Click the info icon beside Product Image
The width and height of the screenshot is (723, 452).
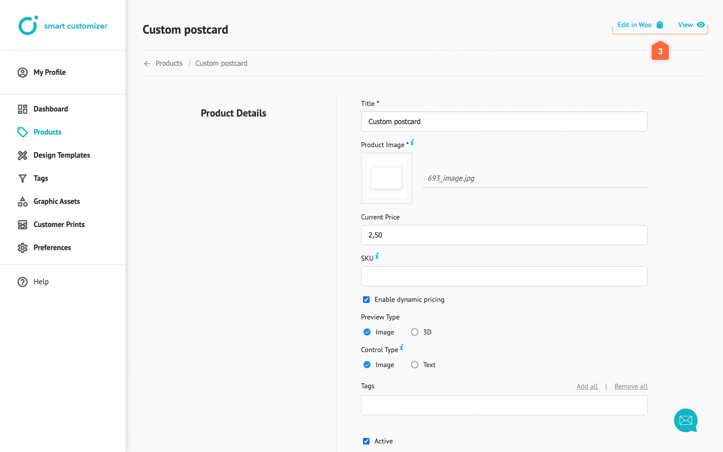tap(412, 142)
